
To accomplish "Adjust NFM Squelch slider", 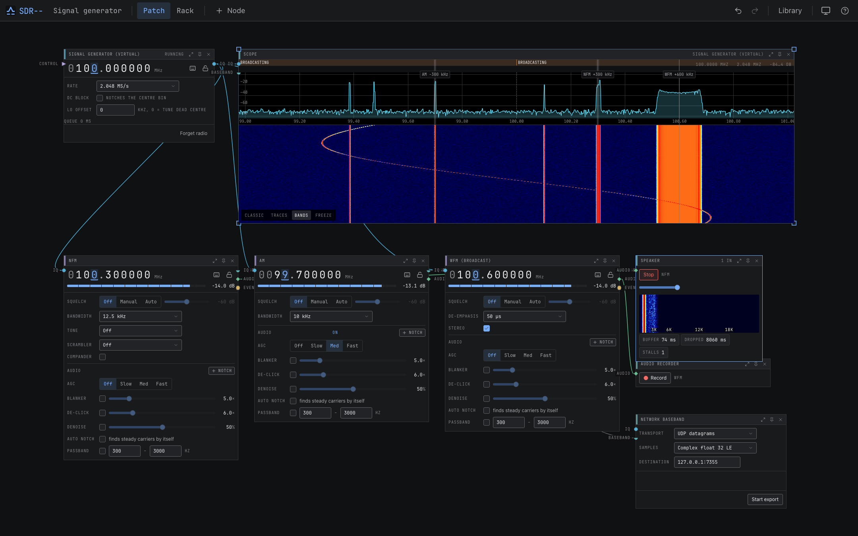I will point(187,302).
